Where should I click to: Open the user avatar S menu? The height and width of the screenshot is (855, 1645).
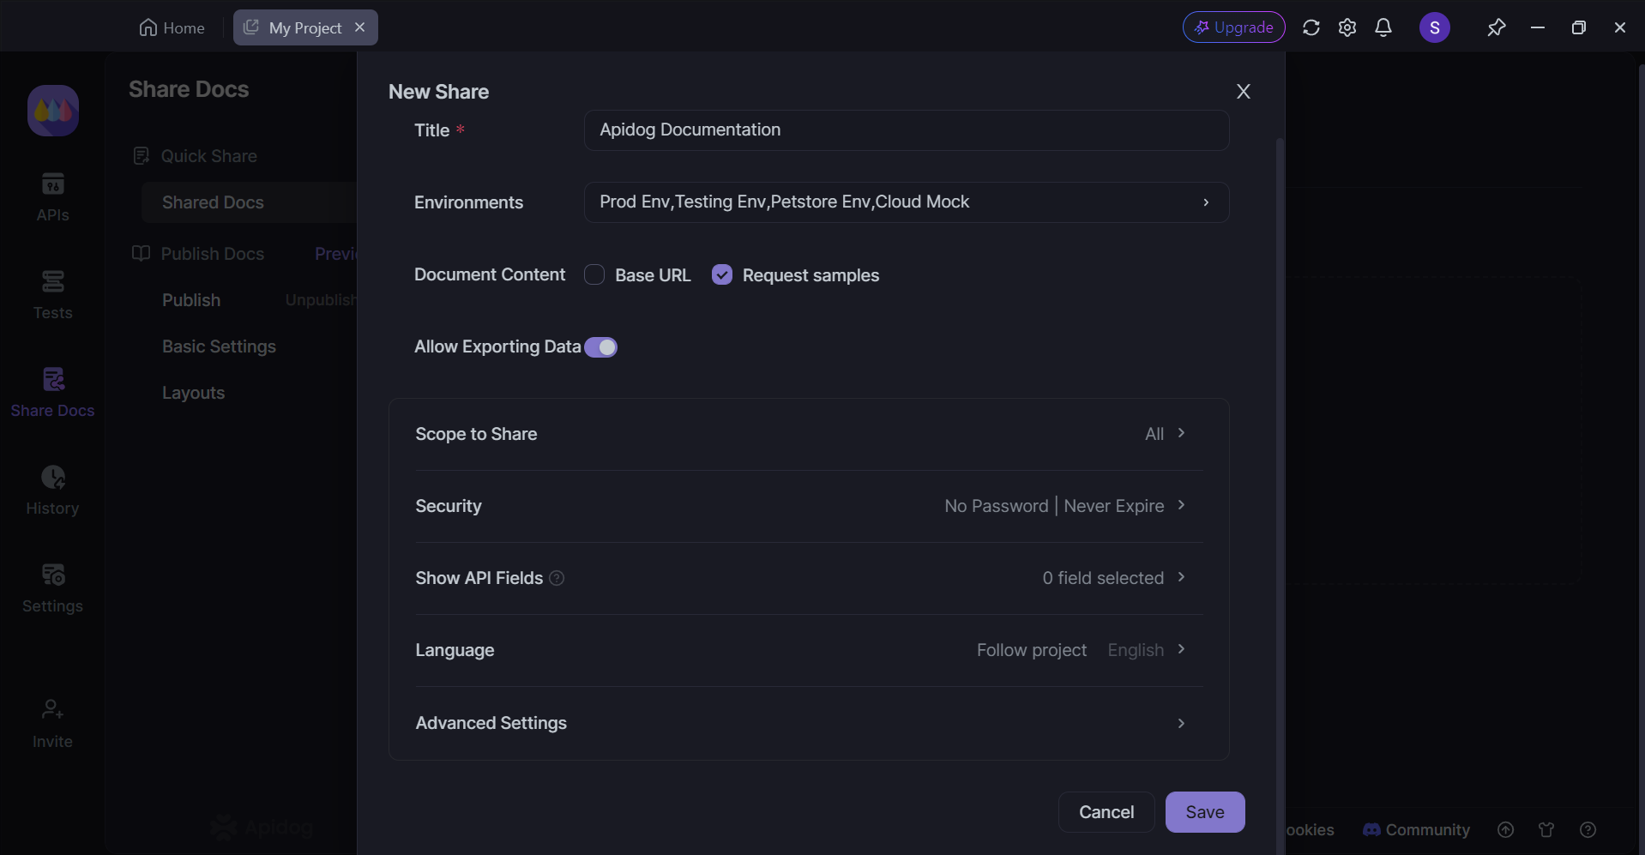(1434, 27)
